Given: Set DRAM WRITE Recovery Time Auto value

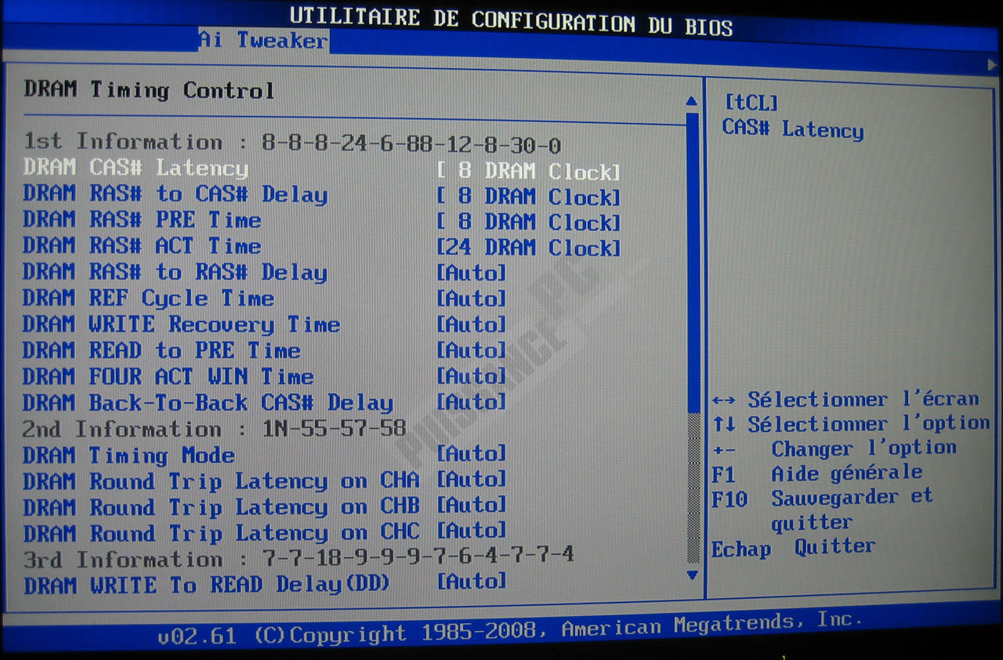Looking at the screenshot, I should pos(471,325).
